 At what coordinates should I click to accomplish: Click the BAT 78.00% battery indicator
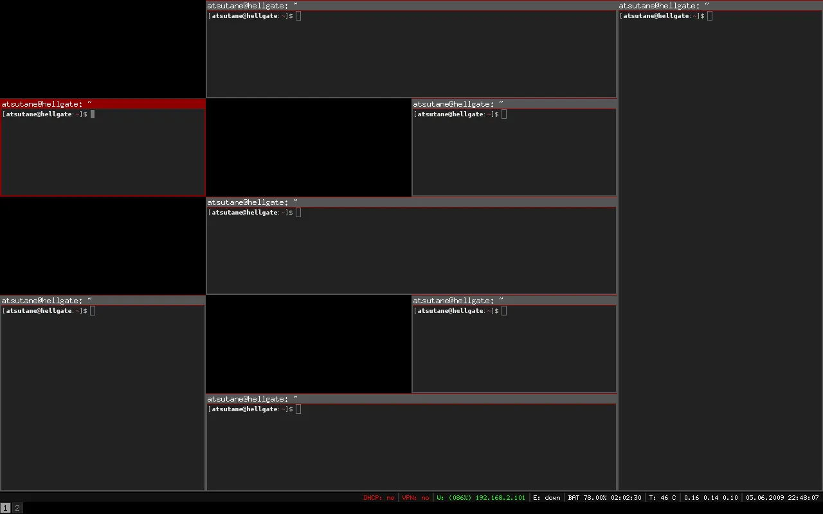(x=604, y=498)
